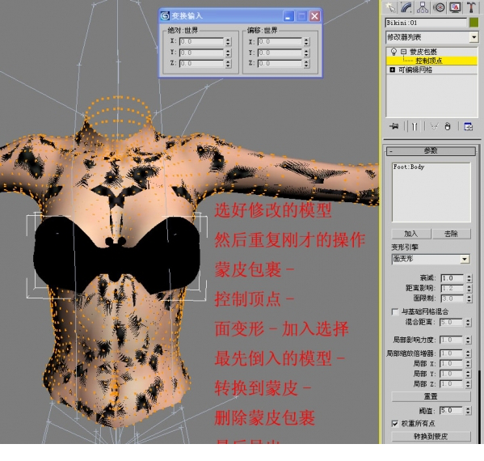The height and width of the screenshot is (461, 484).
Task: Click 偏移:世界 X field in 变换输入
Action: (x=280, y=41)
